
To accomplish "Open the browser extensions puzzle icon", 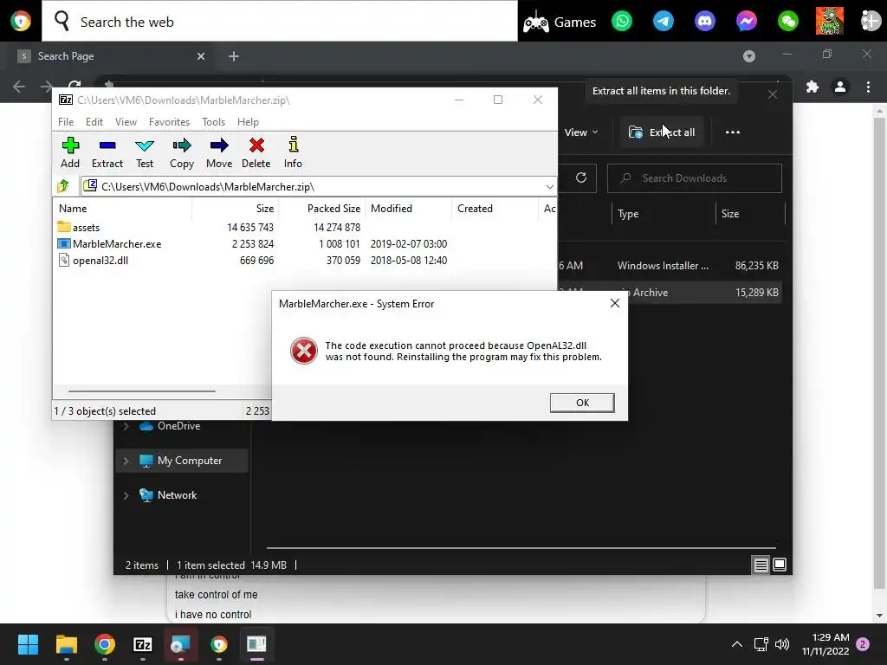I will tap(813, 87).
